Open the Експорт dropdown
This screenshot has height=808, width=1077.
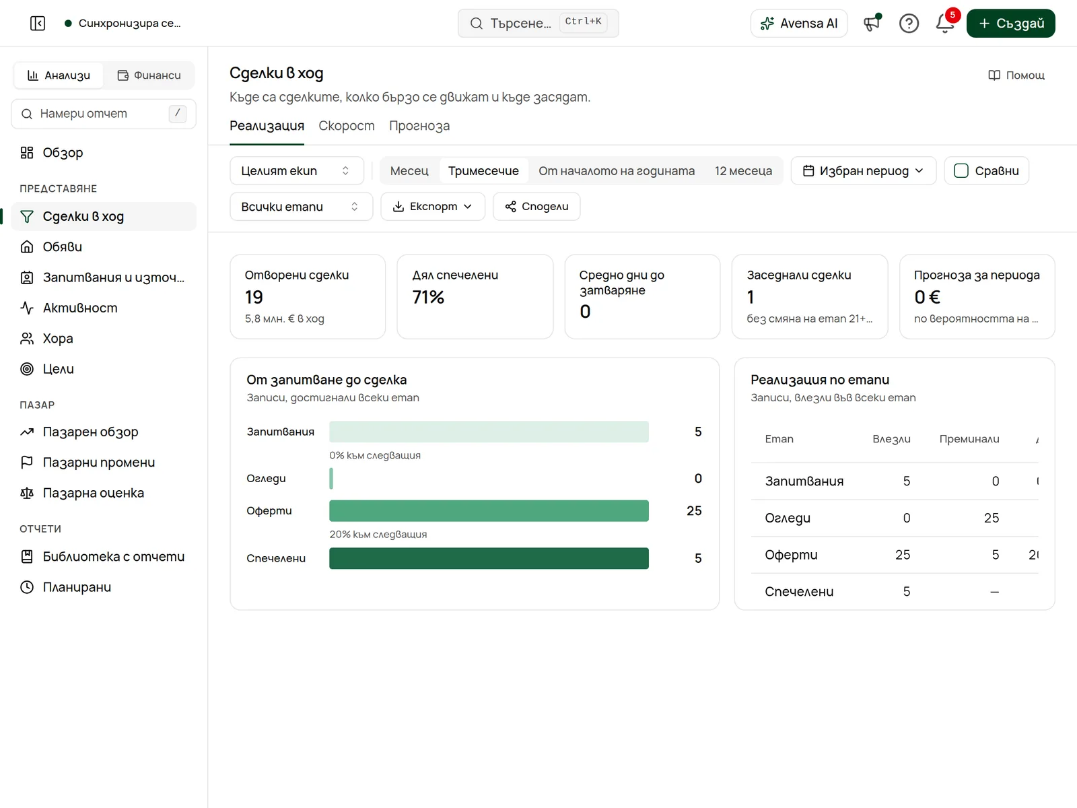(433, 207)
